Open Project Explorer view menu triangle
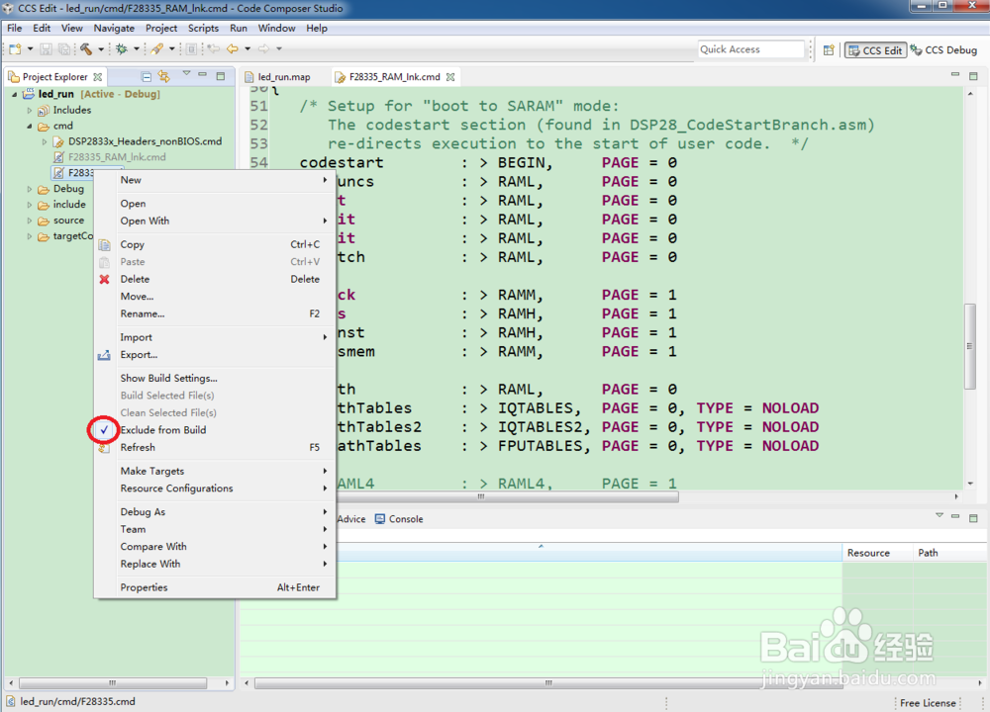Screen dimensions: 990x712 coord(186,74)
